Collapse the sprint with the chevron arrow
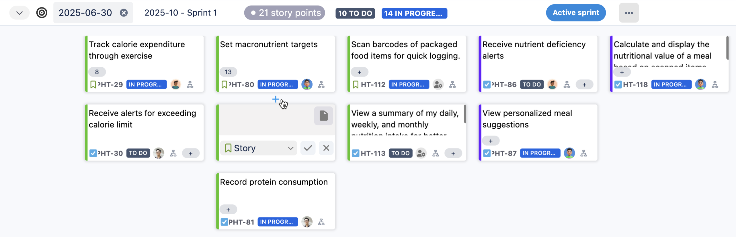Screen dimensions: 736x237 click(19, 13)
